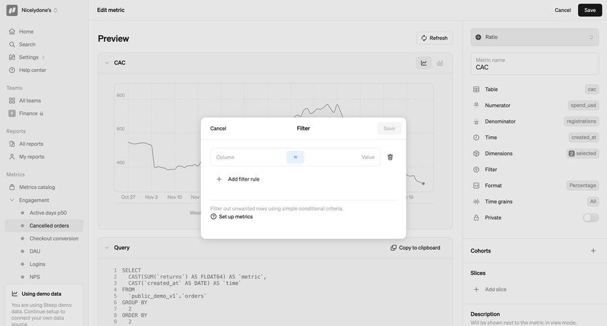Cancel the Filter dialog
Image resolution: width=607 pixels, height=326 pixels.
[218, 129]
